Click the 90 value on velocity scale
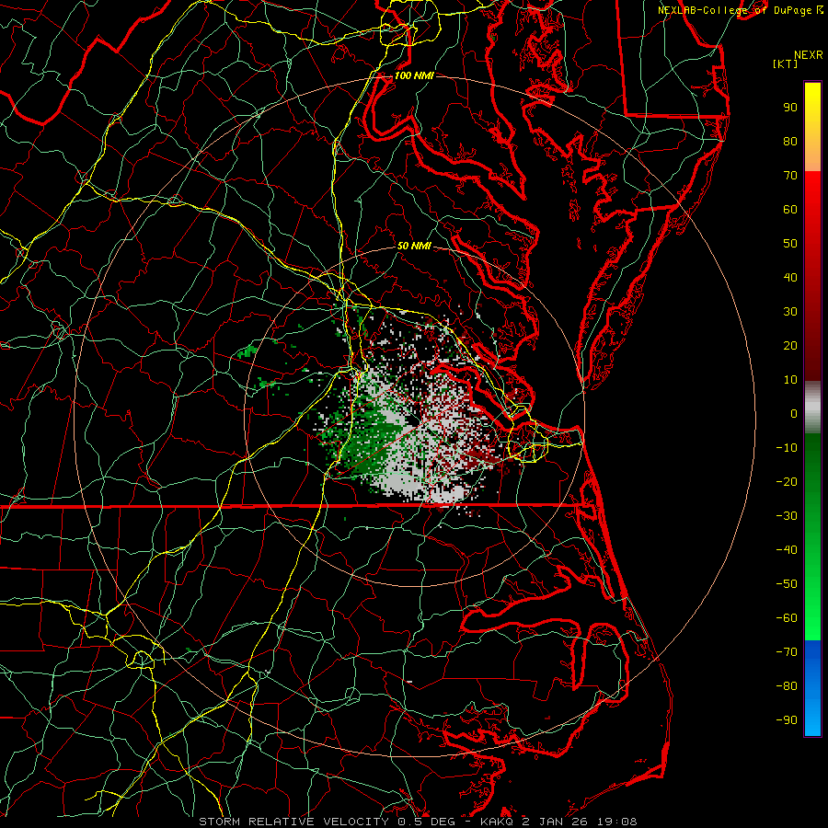Viewport: 828px width, 828px height. 790,108
